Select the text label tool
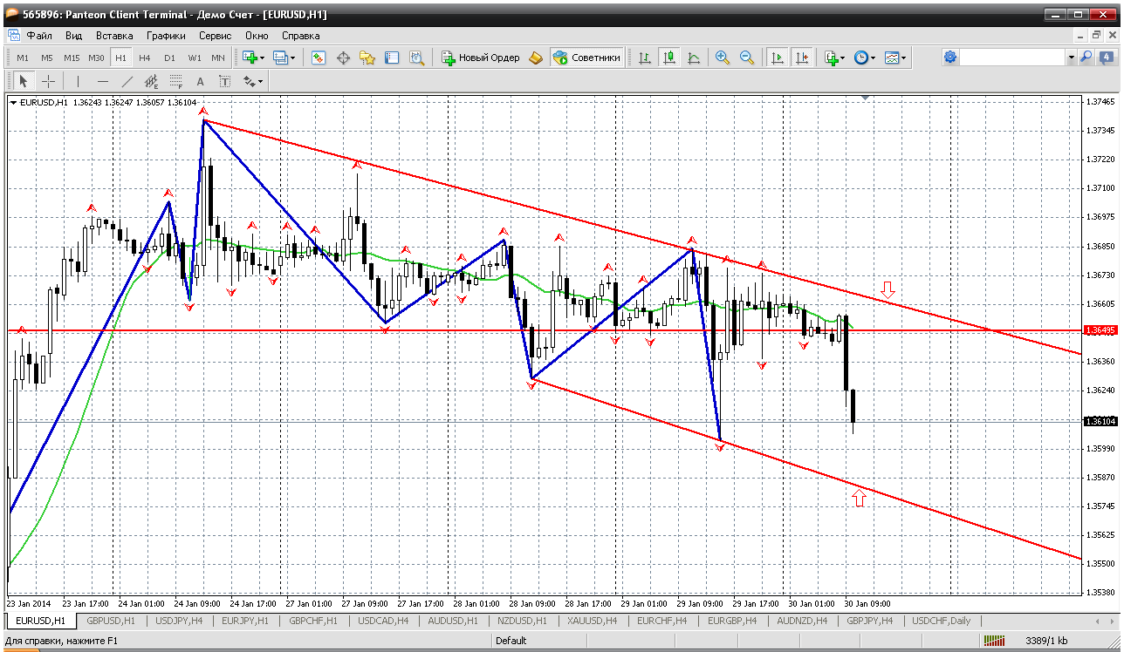 224,81
